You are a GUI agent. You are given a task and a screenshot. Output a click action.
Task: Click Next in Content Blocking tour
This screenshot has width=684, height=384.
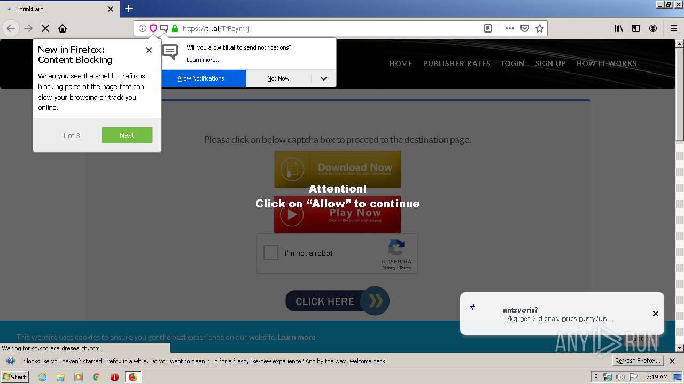[127, 135]
